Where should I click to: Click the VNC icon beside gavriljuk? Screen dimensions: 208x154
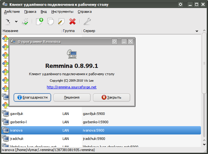[5, 114]
